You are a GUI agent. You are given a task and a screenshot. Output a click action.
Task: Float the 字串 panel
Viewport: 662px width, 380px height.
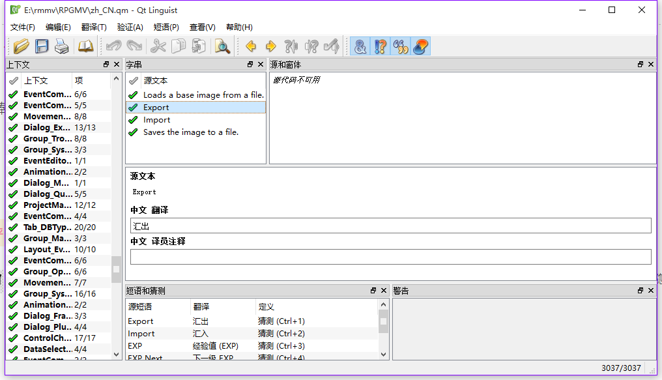250,64
